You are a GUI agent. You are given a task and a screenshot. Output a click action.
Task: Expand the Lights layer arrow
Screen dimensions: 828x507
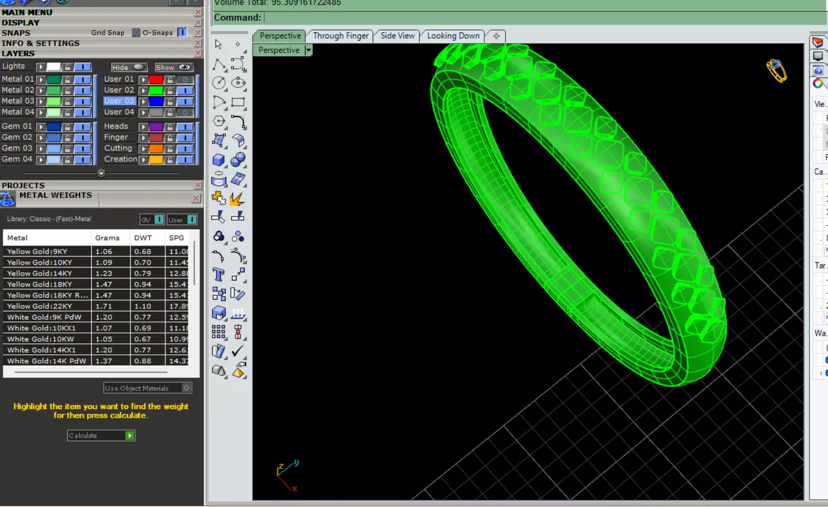tap(40, 67)
